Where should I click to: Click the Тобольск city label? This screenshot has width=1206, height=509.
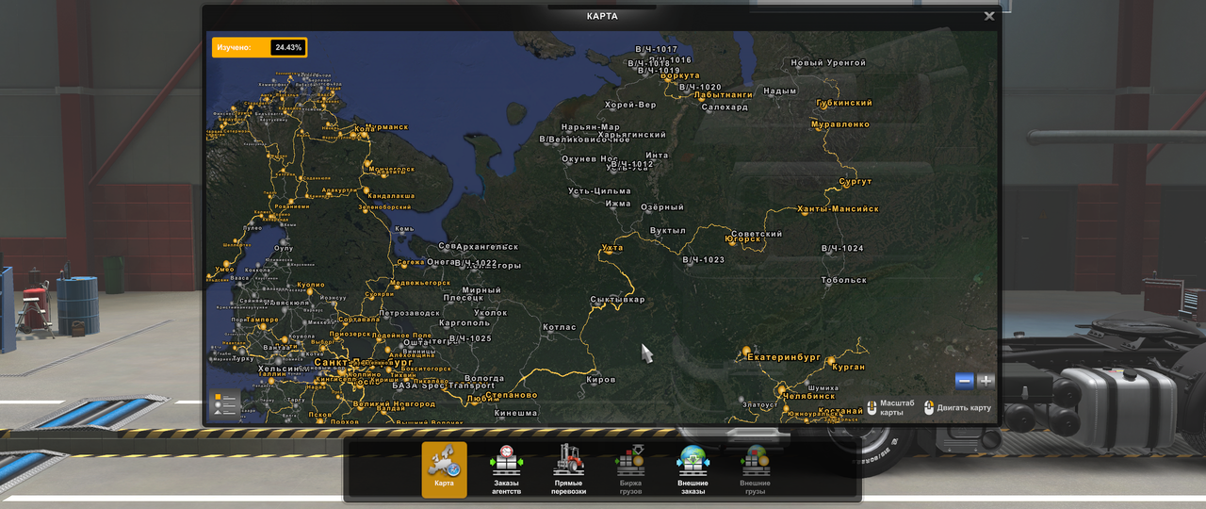click(843, 281)
